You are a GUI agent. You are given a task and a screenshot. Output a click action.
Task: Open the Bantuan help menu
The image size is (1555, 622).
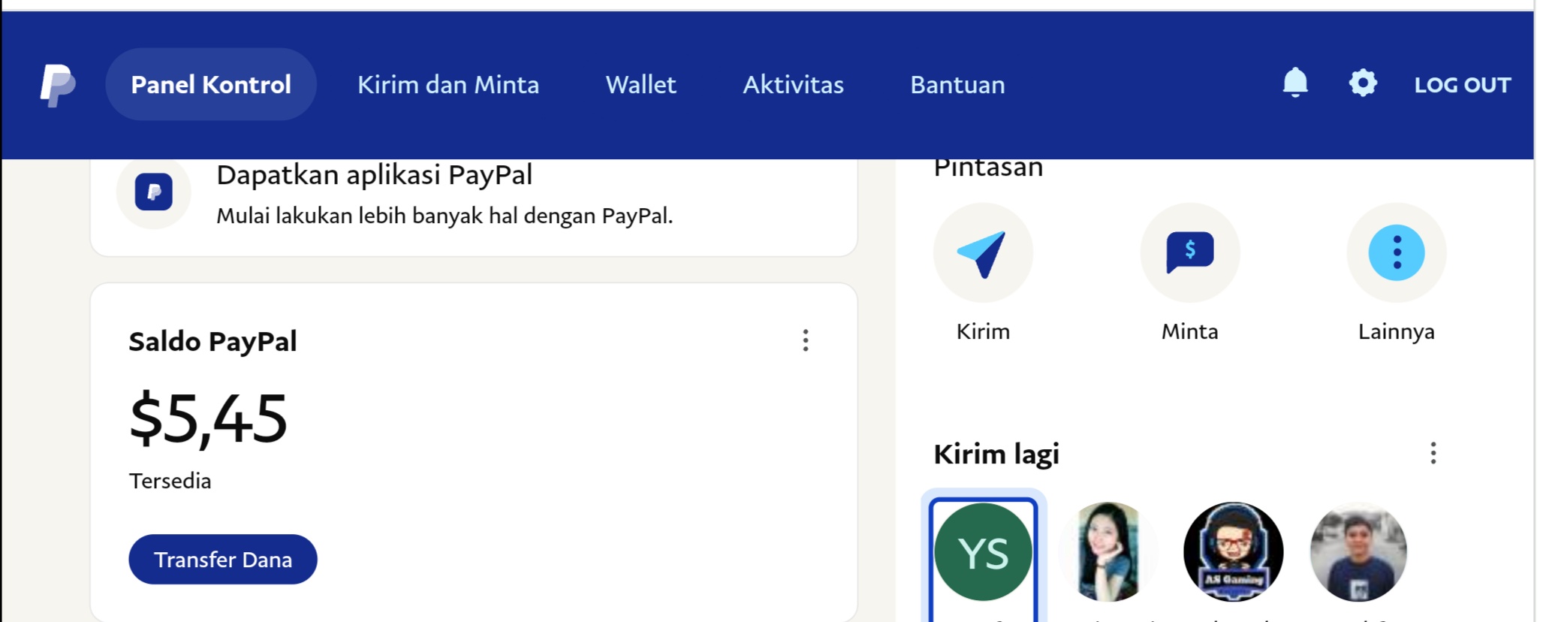click(957, 84)
